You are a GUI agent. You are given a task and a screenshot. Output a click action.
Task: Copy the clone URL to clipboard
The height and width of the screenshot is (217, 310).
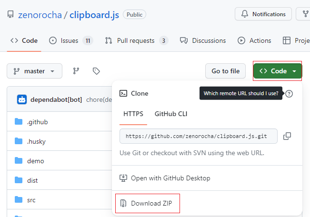(x=287, y=136)
